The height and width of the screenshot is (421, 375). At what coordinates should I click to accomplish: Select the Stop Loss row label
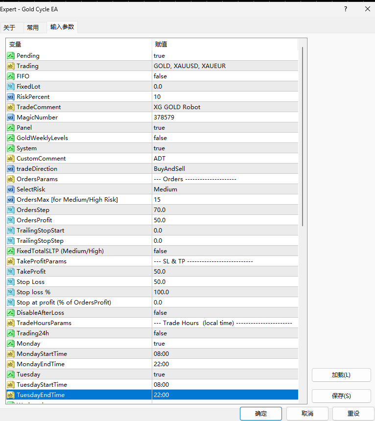pos(31,282)
